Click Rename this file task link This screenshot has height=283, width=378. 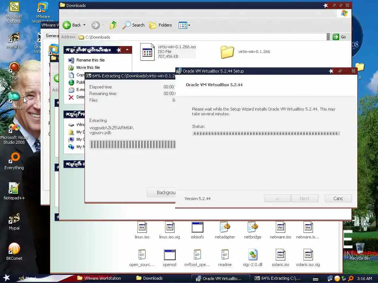pos(90,60)
